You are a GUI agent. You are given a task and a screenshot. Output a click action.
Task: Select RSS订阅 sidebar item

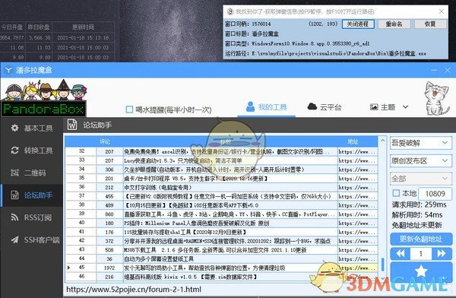(32, 217)
